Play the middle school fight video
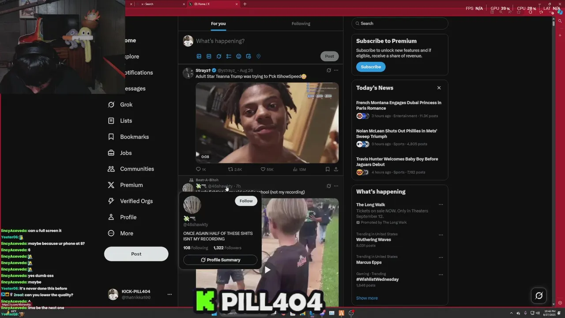 [267, 270]
